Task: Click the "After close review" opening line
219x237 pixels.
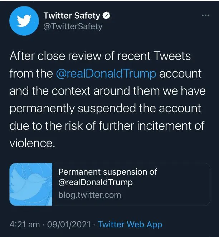Action: (x=100, y=56)
